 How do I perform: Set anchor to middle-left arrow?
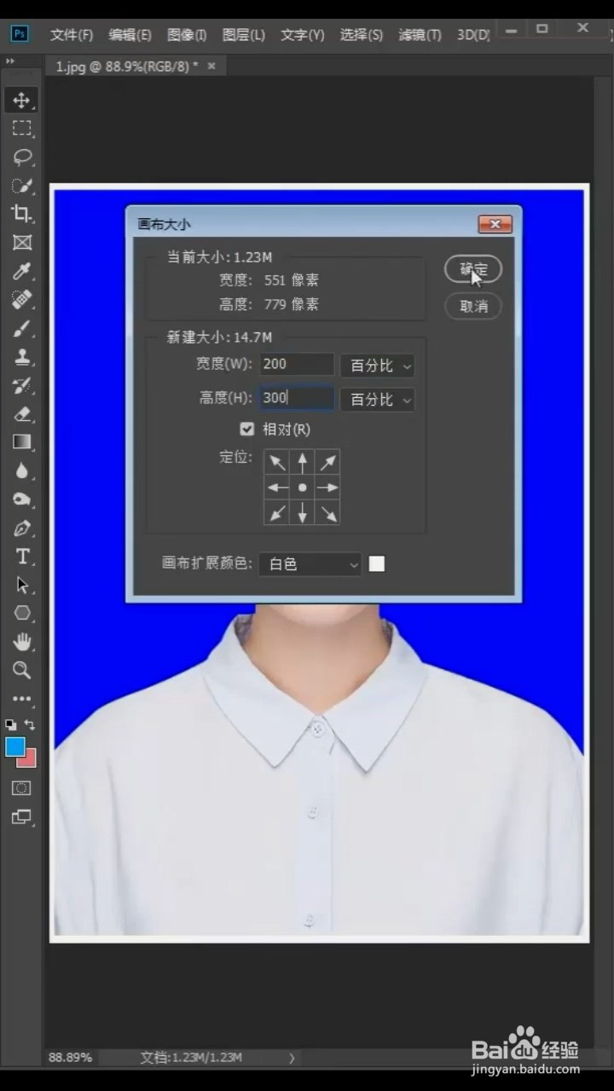tap(277, 488)
